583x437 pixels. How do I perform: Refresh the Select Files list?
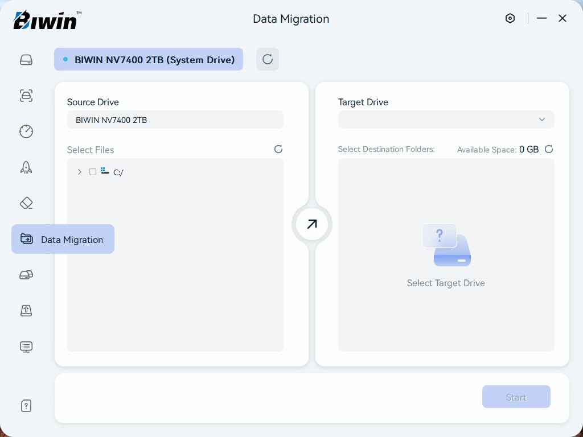point(278,149)
